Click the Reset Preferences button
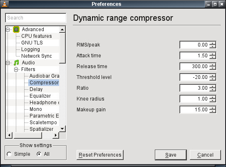 tap(100, 155)
